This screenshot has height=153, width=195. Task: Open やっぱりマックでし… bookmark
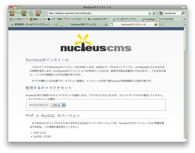[125, 19]
